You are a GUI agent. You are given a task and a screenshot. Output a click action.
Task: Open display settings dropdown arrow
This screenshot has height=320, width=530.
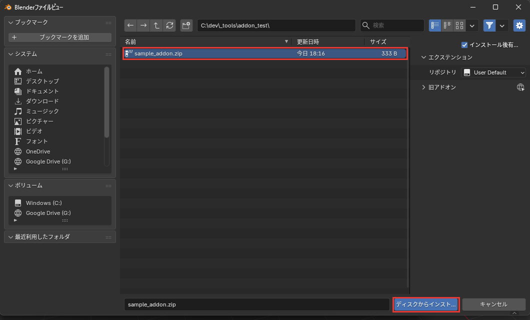[x=472, y=25]
